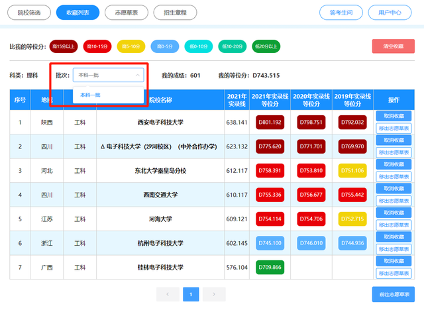
Task: Remove 杭州电子科技大学 from 志愿草表
Action: (394, 249)
